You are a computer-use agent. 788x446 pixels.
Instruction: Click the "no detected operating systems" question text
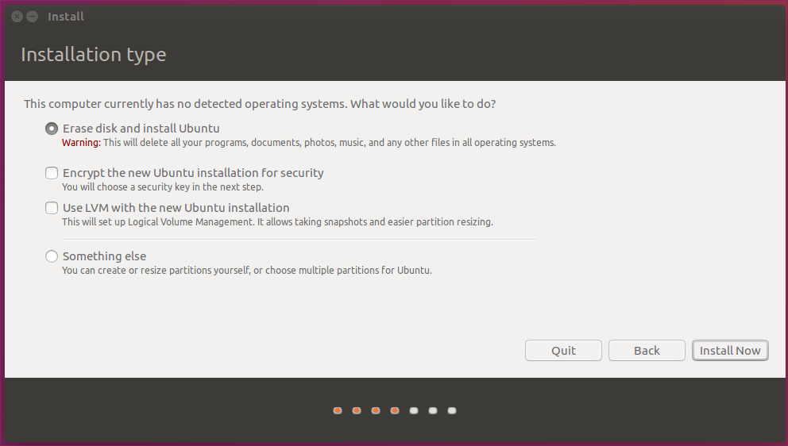260,104
